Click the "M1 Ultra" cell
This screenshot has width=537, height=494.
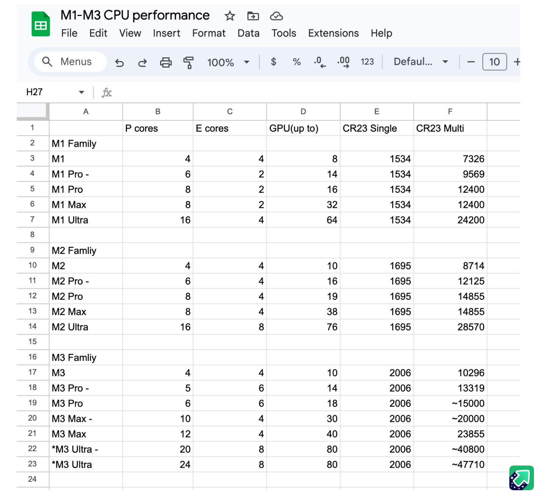pyautogui.click(x=86, y=220)
